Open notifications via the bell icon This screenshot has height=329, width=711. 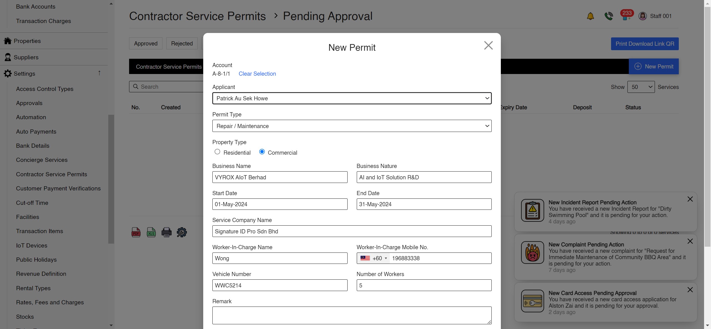[x=590, y=16]
